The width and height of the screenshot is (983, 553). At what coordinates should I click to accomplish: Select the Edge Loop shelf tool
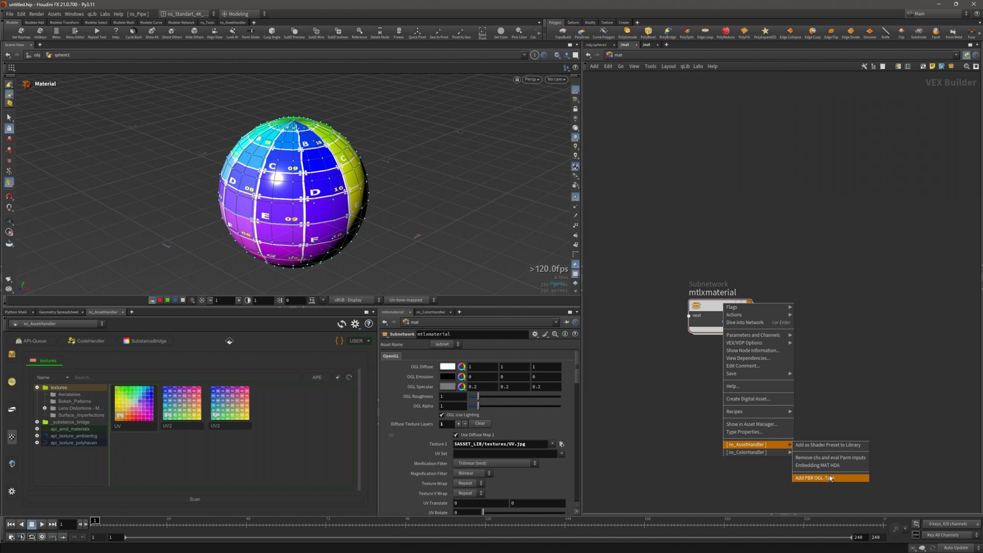705,33
